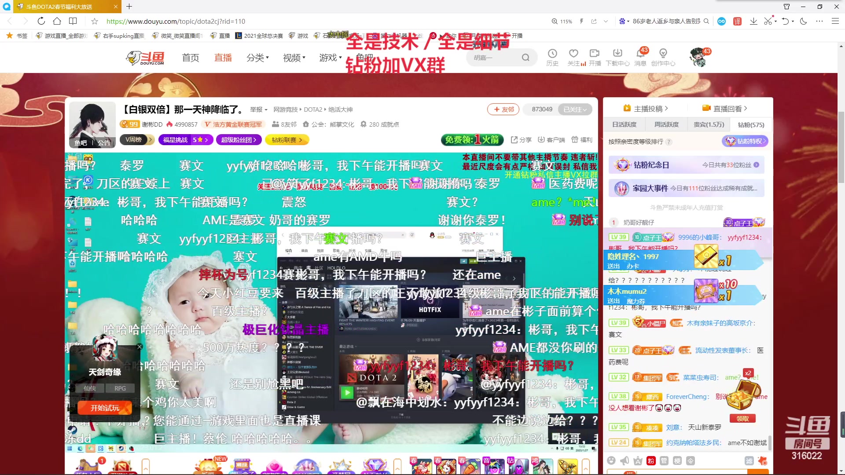Expand the 分类 categories dropdown
The image size is (845, 475).
click(x=257, y=58)
